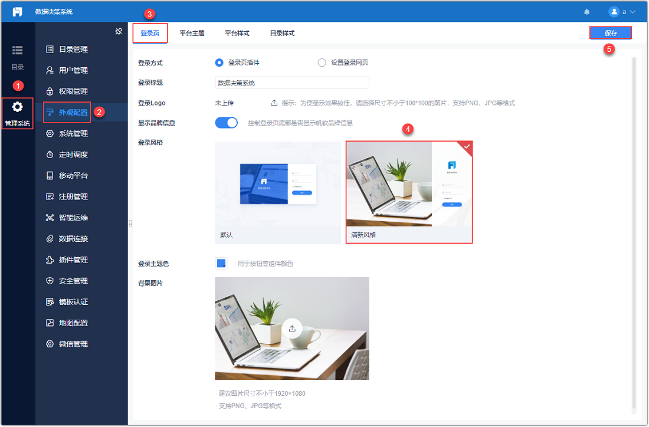Click the 数据决策系统 header title
Screen dimensions: 649x427
[x=54, y=12]
